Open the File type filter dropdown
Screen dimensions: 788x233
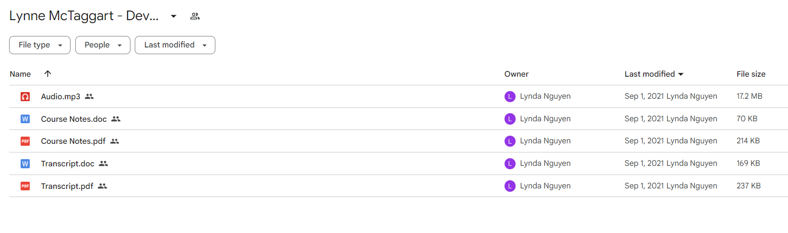40,45
